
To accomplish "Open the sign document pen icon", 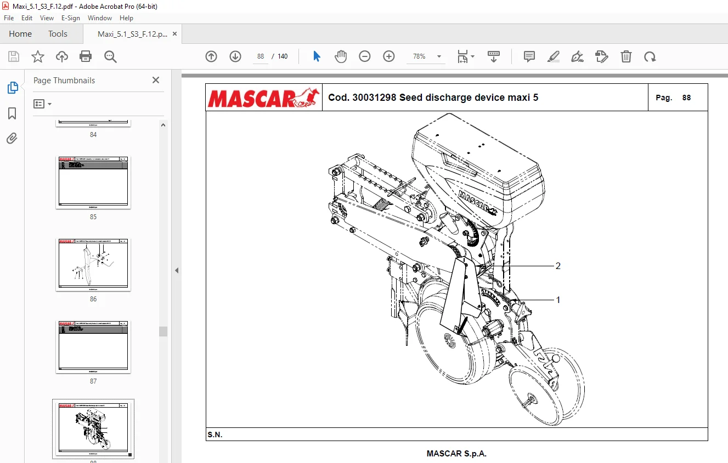I will click(x=577, y=56).
